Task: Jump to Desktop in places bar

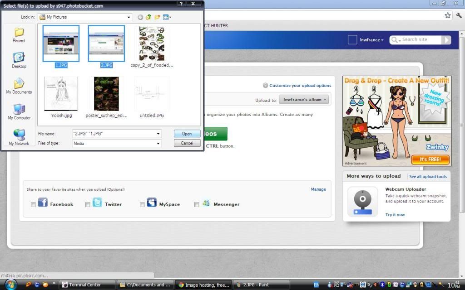Action: click(x=19, y=60)
